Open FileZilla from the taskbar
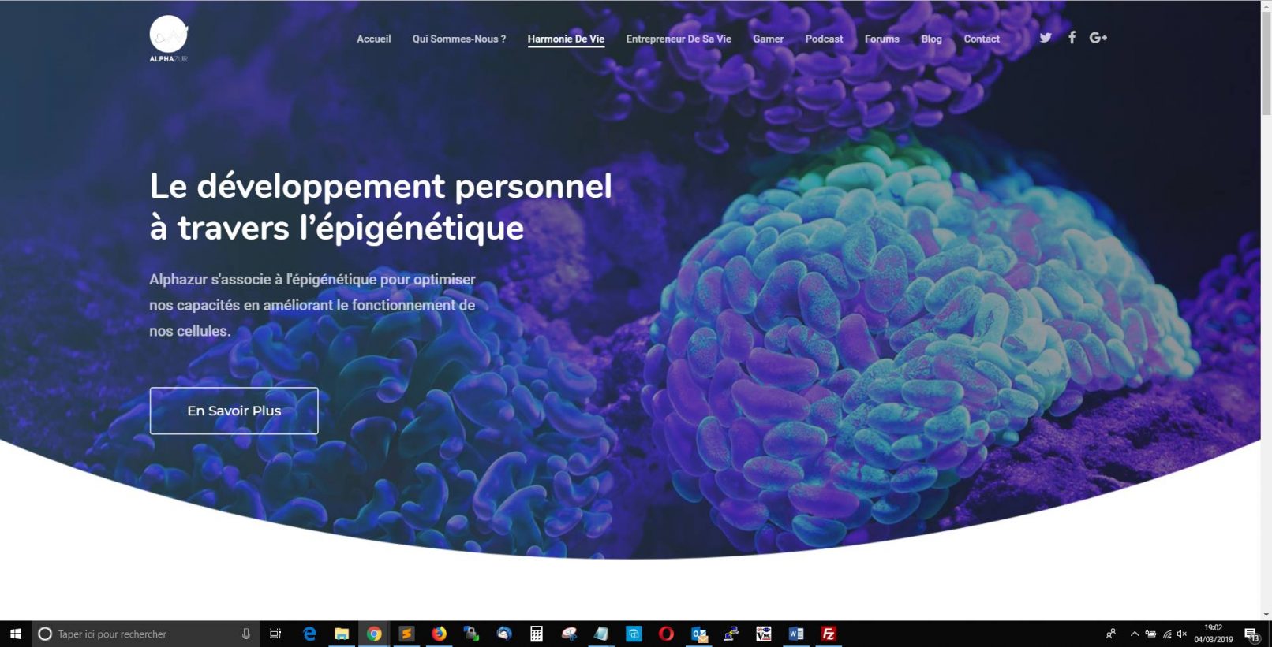This screenshot has height=647, width=1272. (829, 634)
